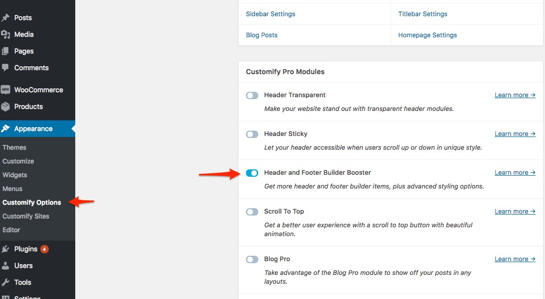Open the Customify Options submenu item
Viewport: 545px width, 299px height.
tap(32, 202)
